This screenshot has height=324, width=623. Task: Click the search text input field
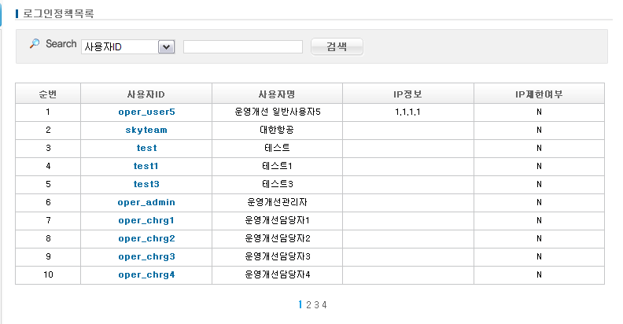[242, 47]
